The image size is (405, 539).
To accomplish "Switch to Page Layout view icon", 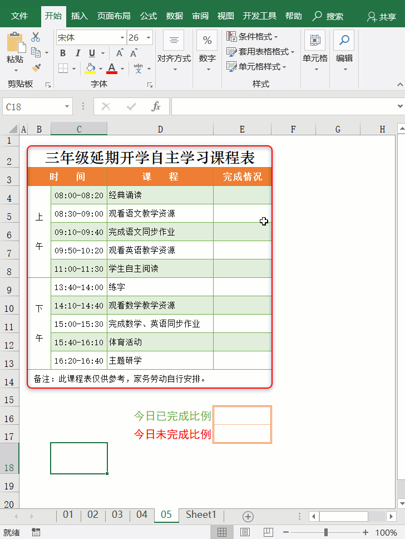I will point(245,532).
